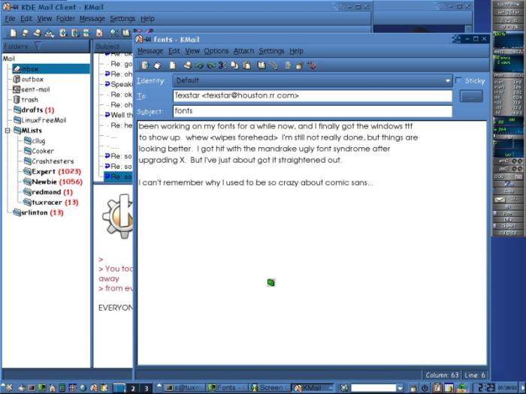
Task: Click in the To address field
Action: (x=313, y=96)
